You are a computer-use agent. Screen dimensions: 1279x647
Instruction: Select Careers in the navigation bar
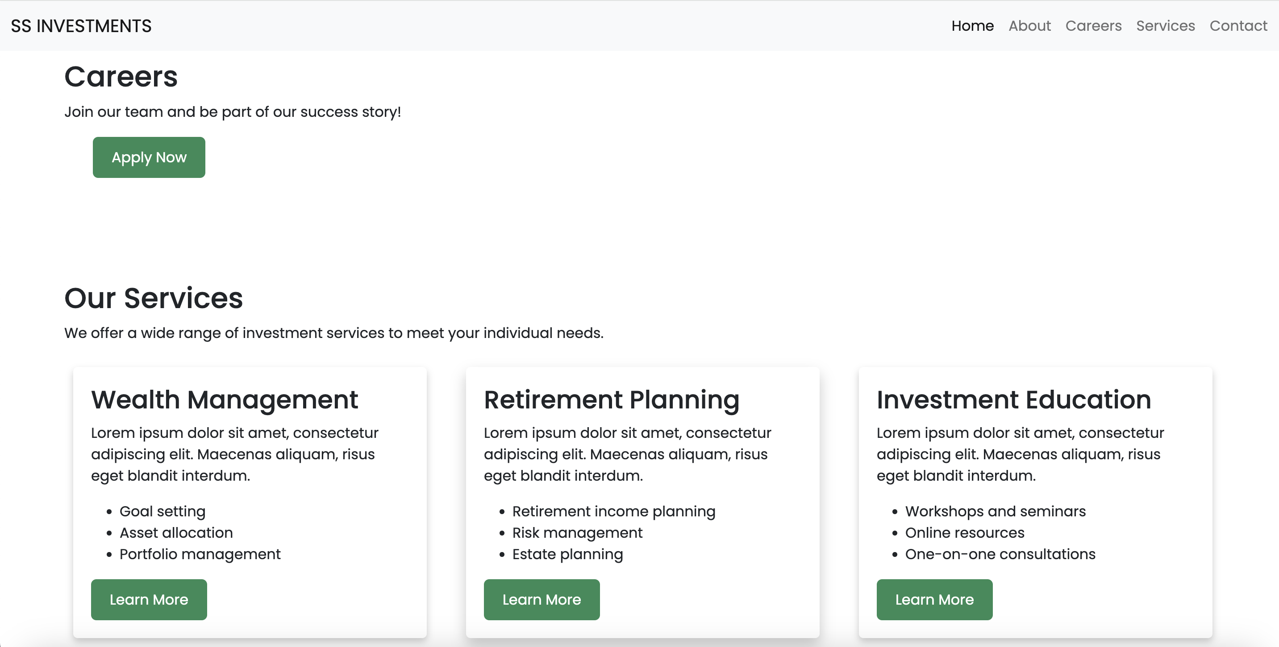pos(1093,26)
